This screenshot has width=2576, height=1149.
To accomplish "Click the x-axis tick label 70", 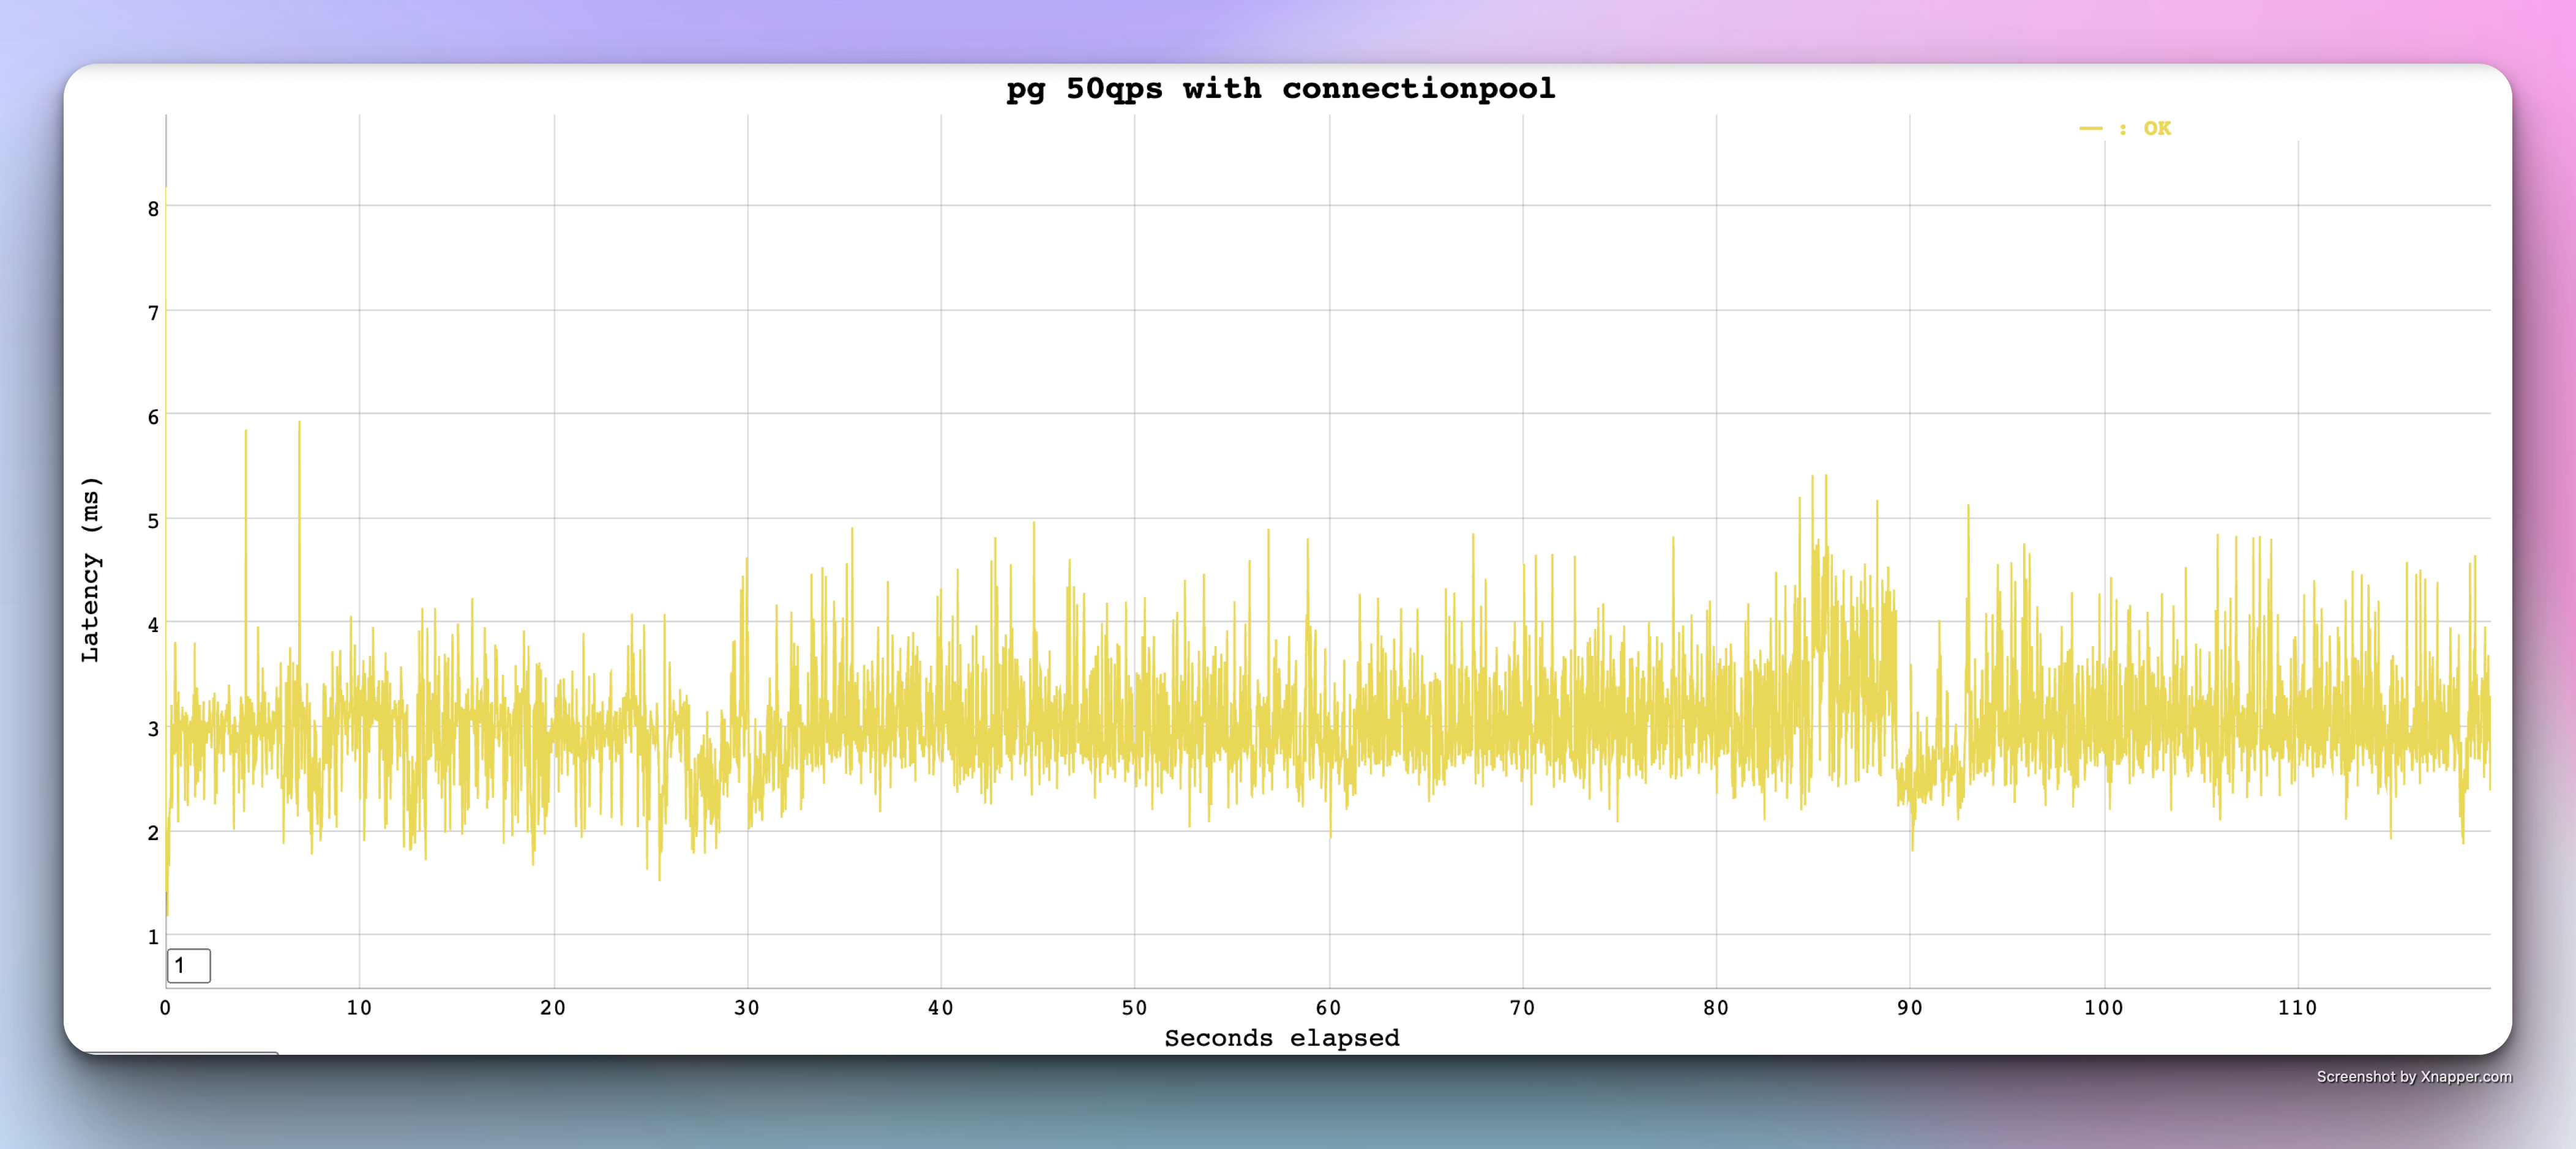I will [x=1523, y=1007].
